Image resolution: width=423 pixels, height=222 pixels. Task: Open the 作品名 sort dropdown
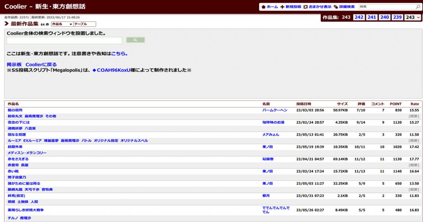tap(62, 24)
